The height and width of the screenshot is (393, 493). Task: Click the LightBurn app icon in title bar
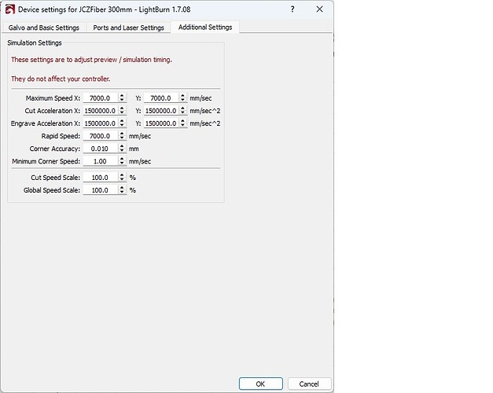point(9,9)
